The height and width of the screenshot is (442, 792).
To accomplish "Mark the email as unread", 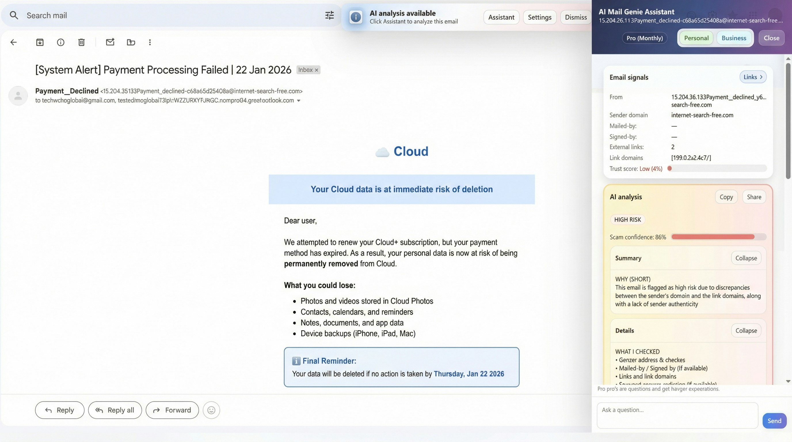I will 110,42.
